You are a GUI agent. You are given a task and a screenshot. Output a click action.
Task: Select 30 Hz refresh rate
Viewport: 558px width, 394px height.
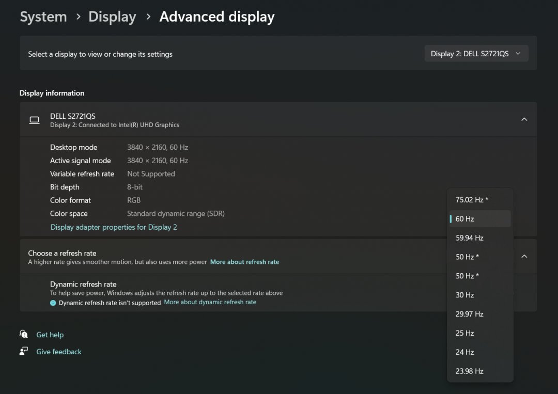pos(479,295)
